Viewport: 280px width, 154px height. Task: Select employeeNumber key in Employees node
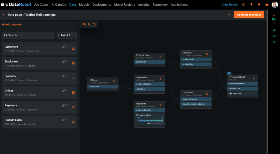pos(149,84)
